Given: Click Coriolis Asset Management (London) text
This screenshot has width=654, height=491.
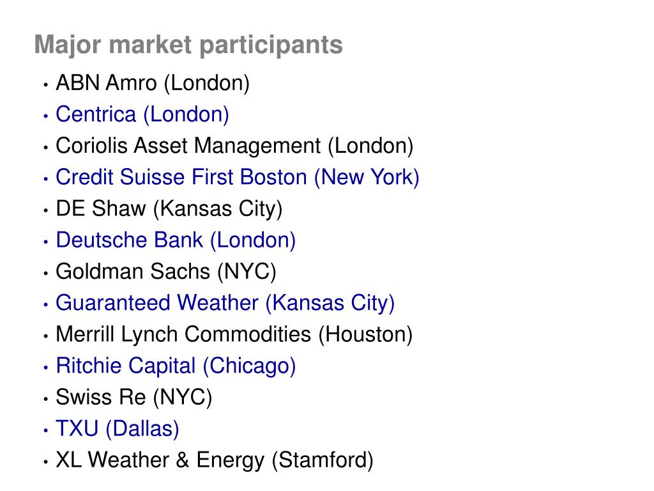Looking at the screenshot, I should tap(234, 146).
